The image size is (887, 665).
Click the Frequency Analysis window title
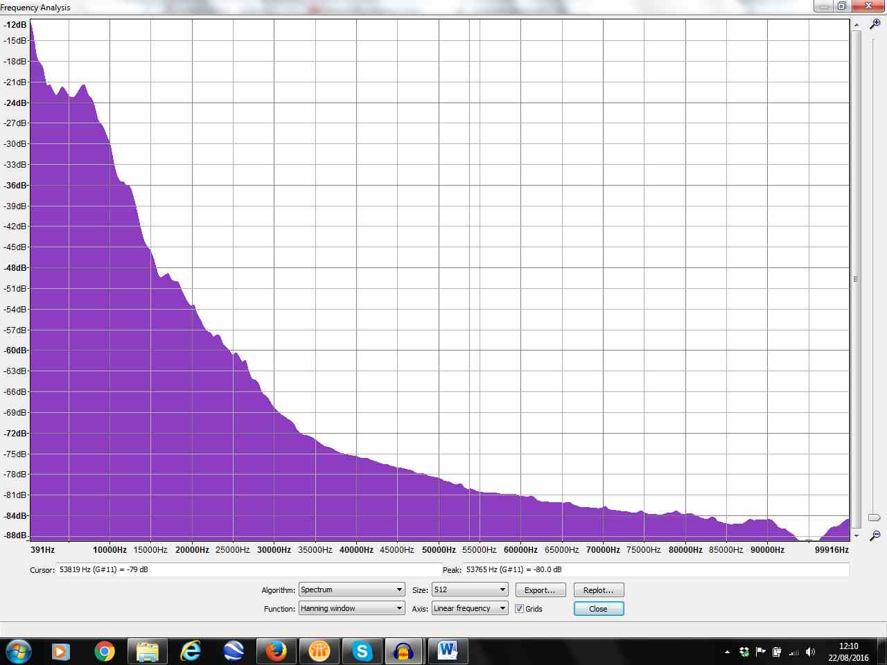pos(35,8)
